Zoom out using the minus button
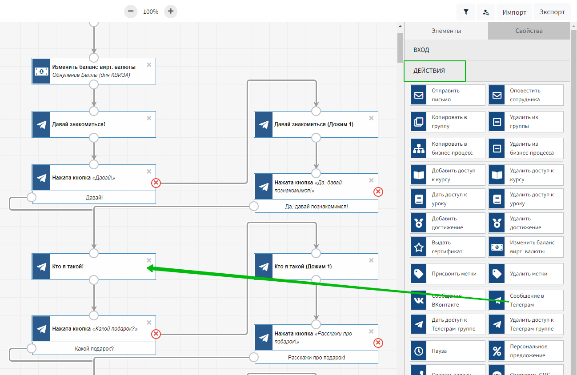577x375 pixels. point(130,12)
